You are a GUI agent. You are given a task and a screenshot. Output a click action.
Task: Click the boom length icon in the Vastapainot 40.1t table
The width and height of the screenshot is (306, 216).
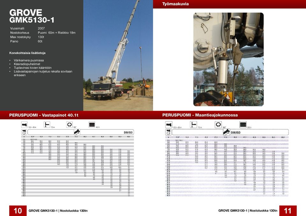coord(25,125)
